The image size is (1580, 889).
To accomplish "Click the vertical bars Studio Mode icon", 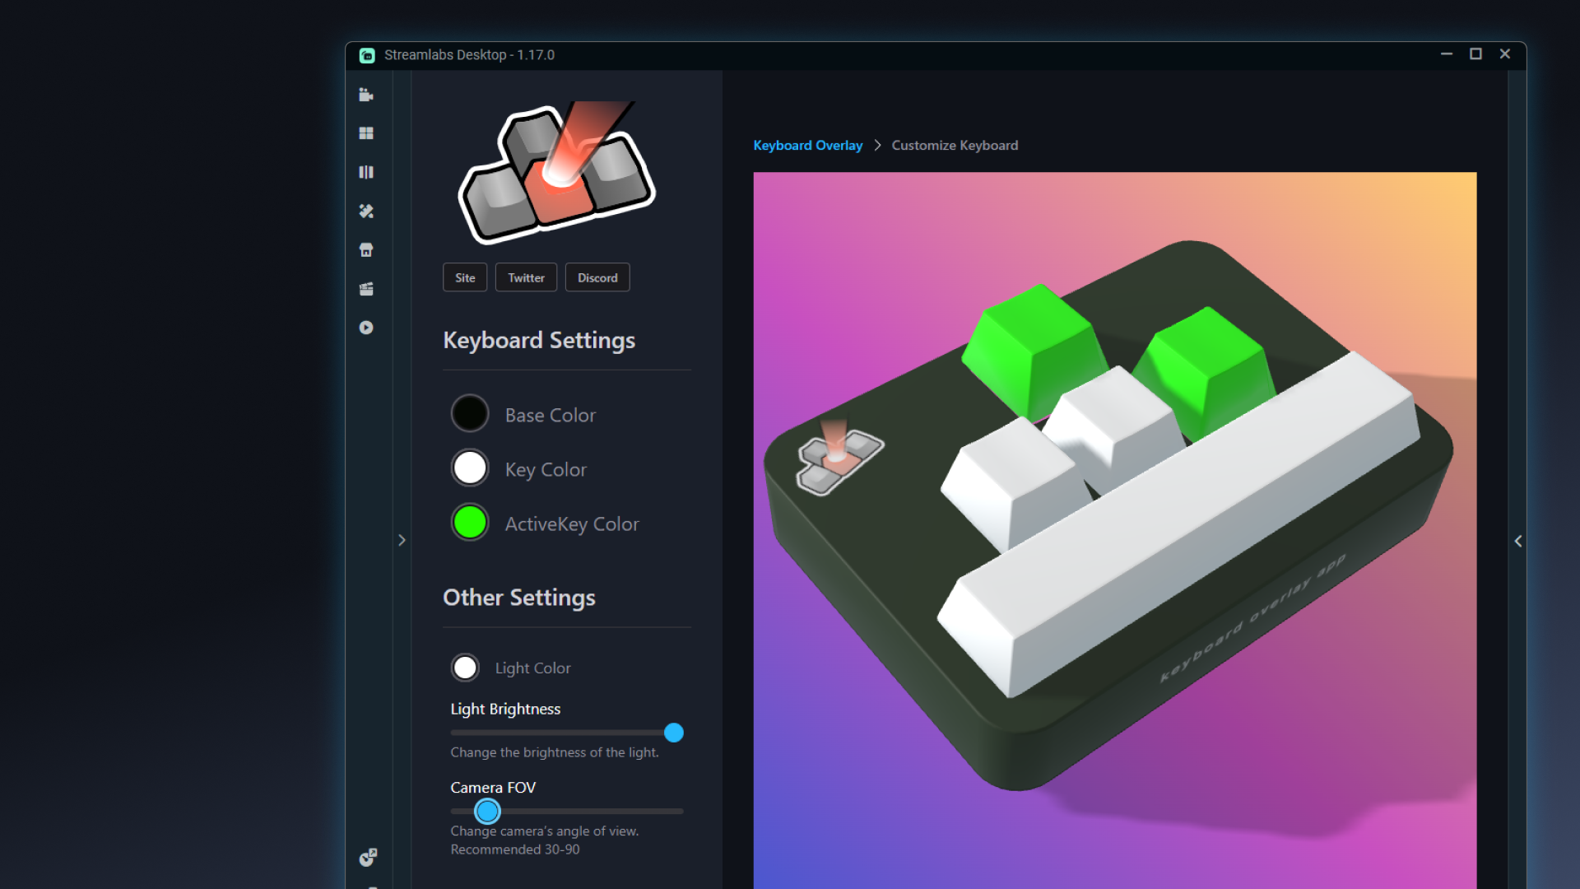I will pos(366,172).
